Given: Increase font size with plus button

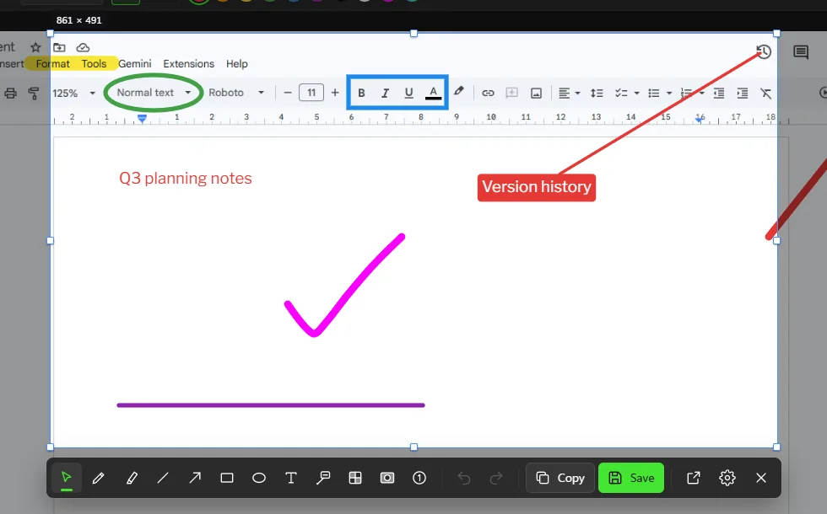Looking at the screenshot, I should tap(335, 93).
